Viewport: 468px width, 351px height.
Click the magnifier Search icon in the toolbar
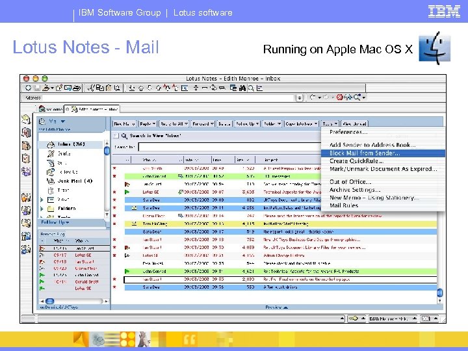point(251,88)
